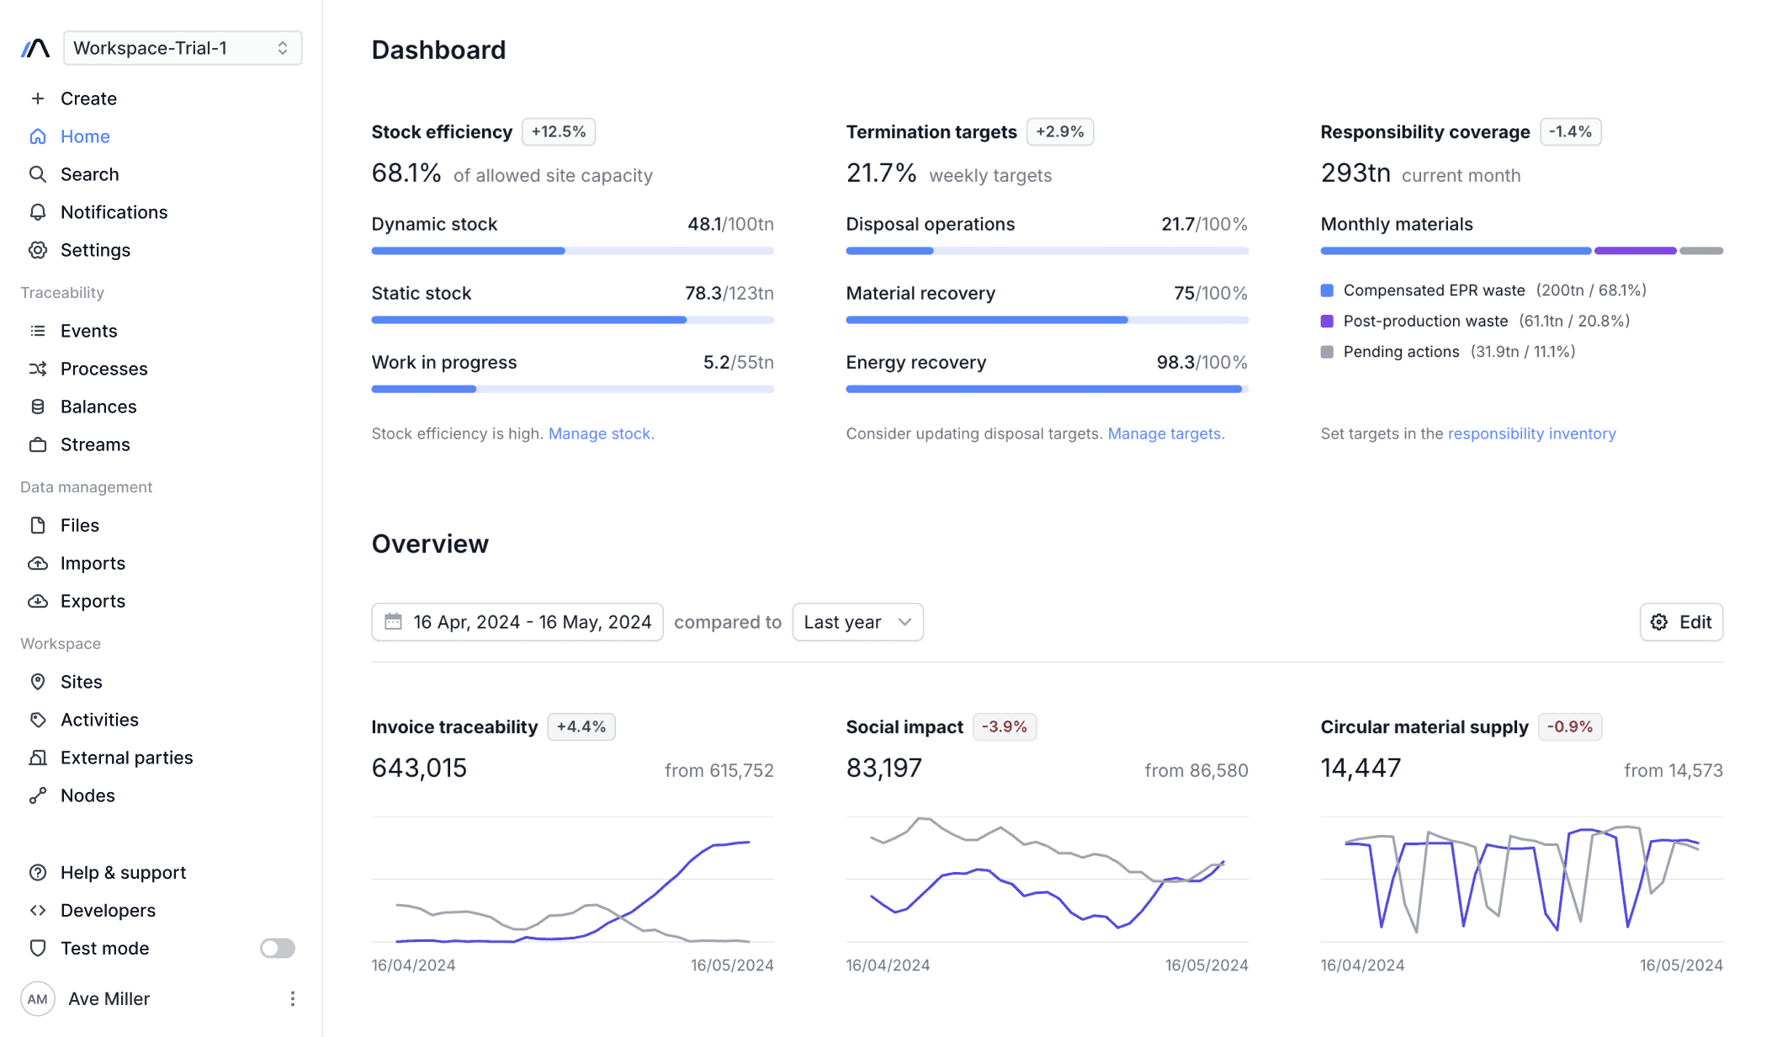Open the calendar date range picker
The height and width of the screenshot is (1037, 1772).
(x=517, y=621)
